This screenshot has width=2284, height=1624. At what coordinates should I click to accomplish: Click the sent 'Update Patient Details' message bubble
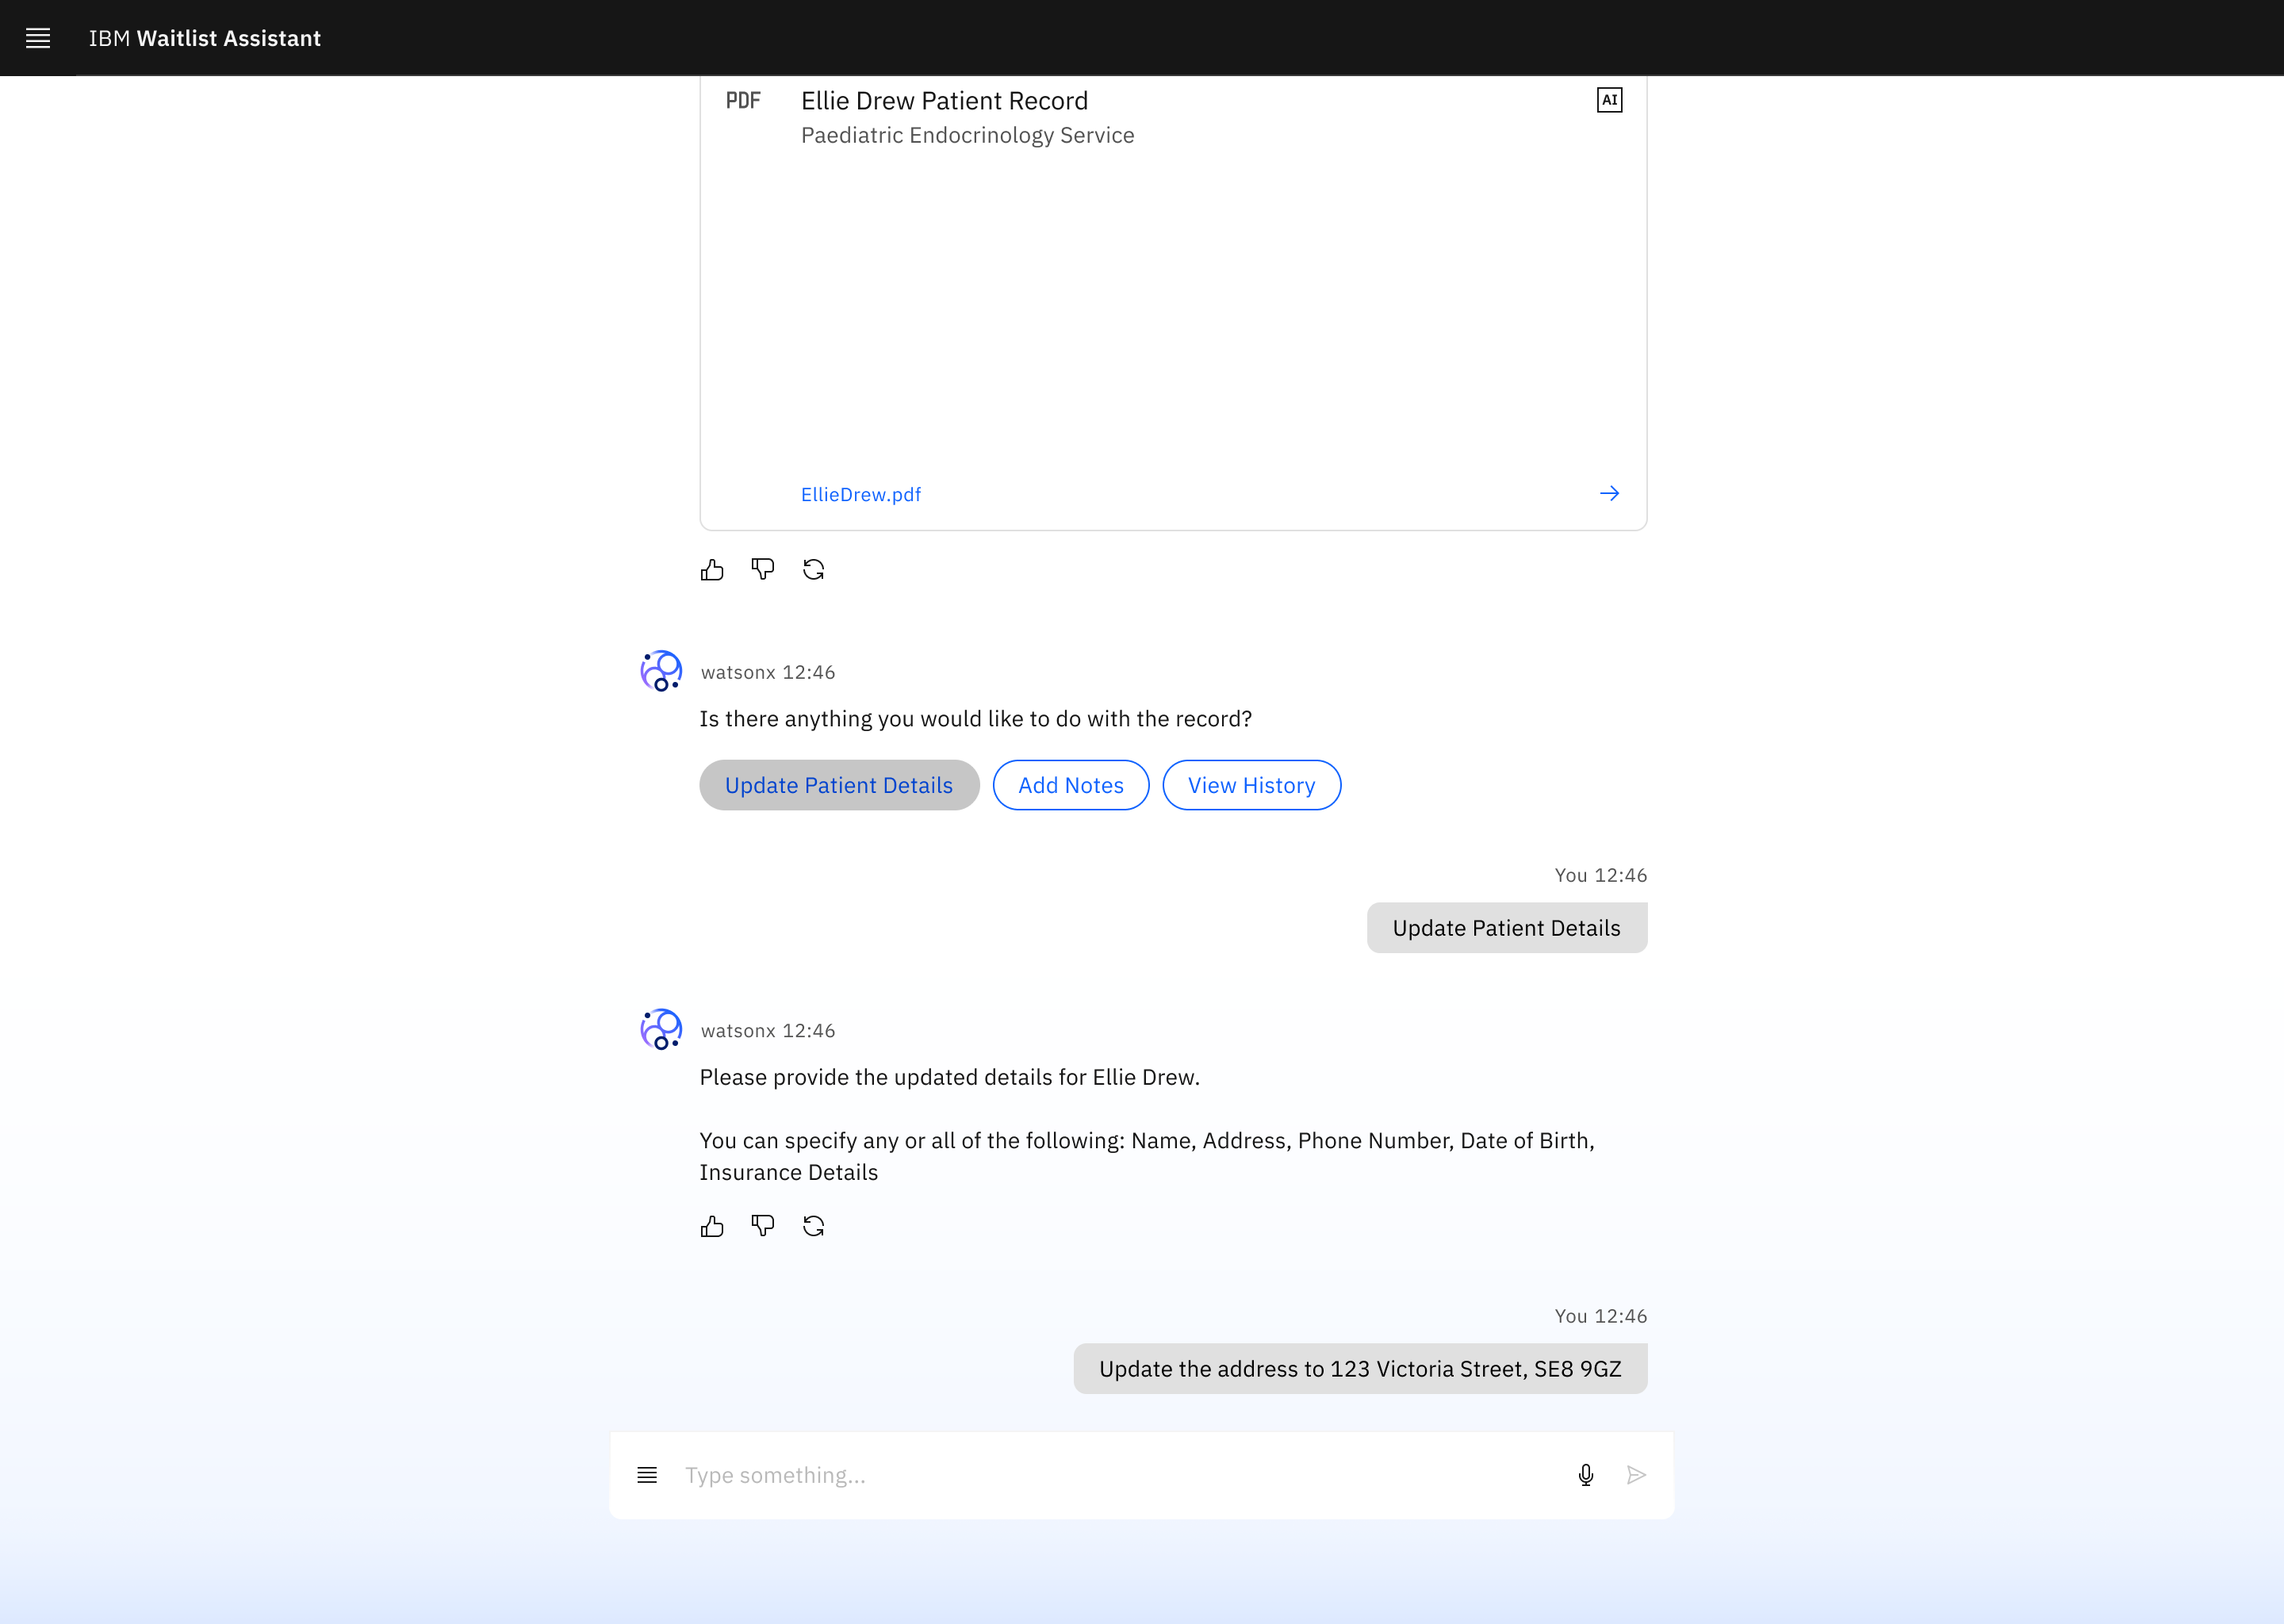pyautogui.click(x=1507, y=928)
